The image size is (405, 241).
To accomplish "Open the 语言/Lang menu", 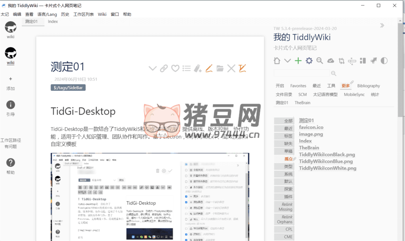I will 47,14.
